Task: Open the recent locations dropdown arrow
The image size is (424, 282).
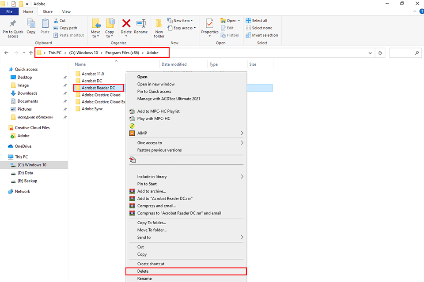Action: [x=24, y=53]
